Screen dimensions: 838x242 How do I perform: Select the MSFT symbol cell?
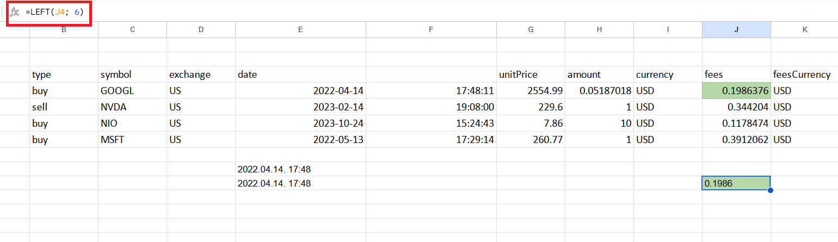coord(132,140)
